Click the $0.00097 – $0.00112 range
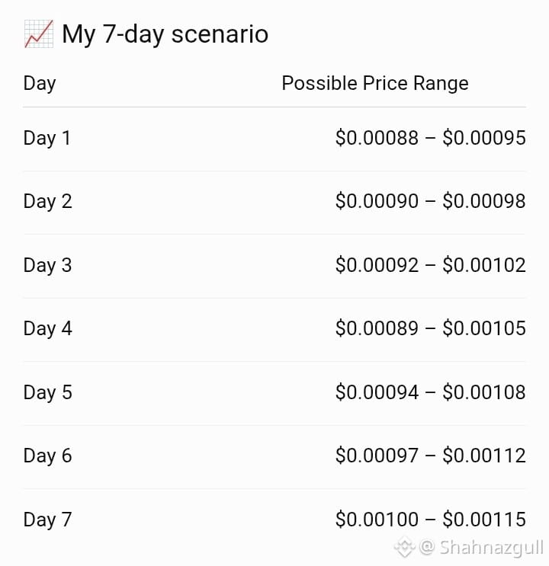The image size is (549, 566). coord(431,456)
